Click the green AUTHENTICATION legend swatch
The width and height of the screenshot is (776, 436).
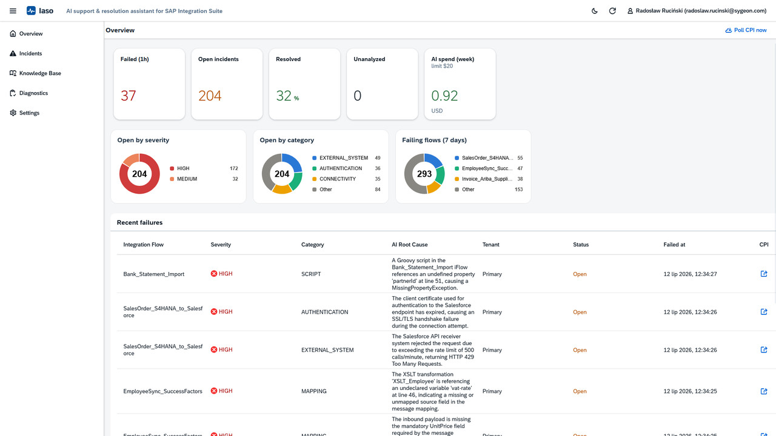[315, 168]
